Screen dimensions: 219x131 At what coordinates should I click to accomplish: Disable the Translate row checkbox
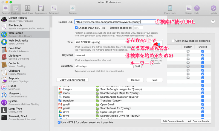pos(203,100)
